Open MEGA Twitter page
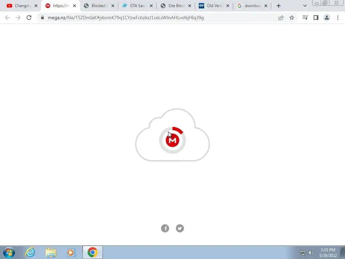The height and width of the screenshot is (259, 345). tap(180, 228)
